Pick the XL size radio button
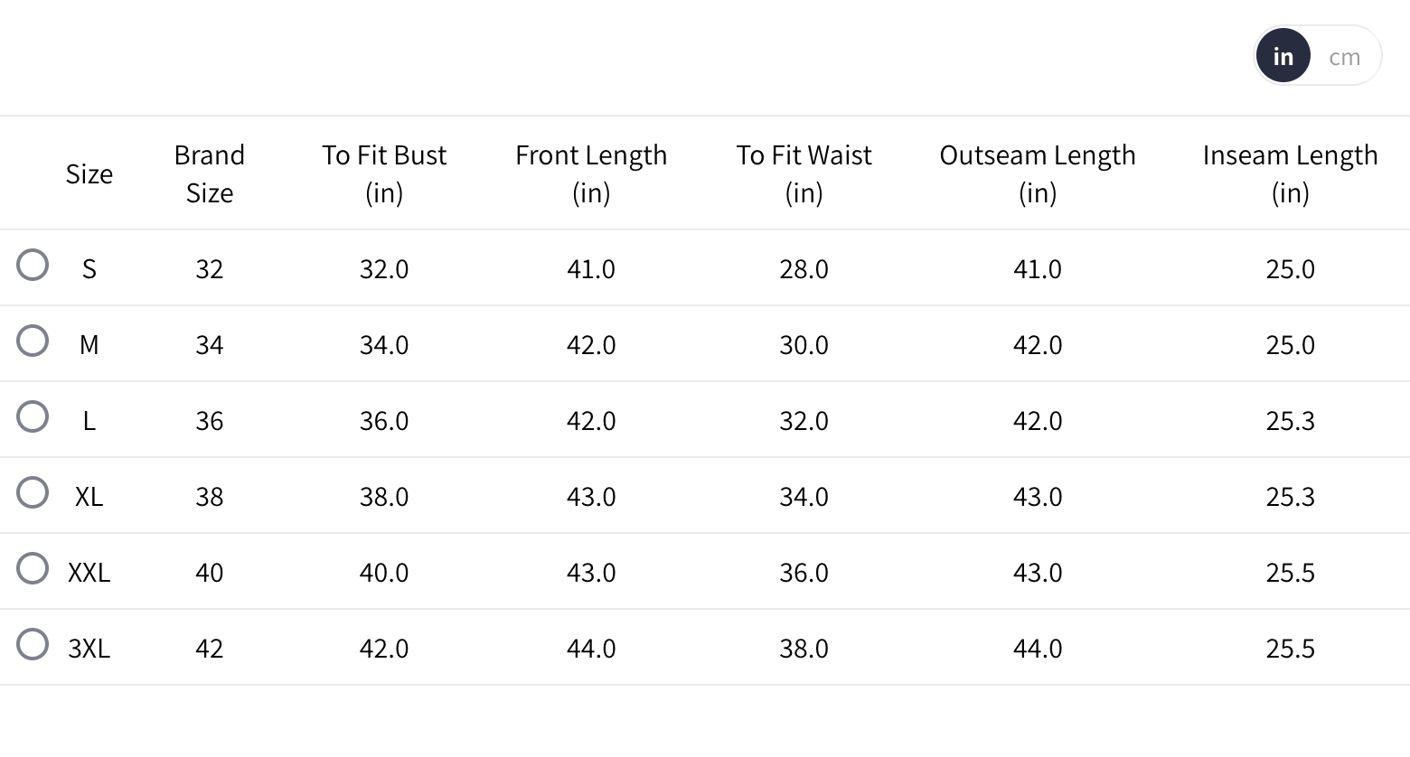 tap(33, 492)
